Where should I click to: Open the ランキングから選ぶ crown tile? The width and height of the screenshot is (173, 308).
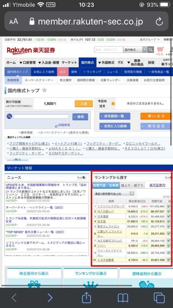(x=90, y=278)
